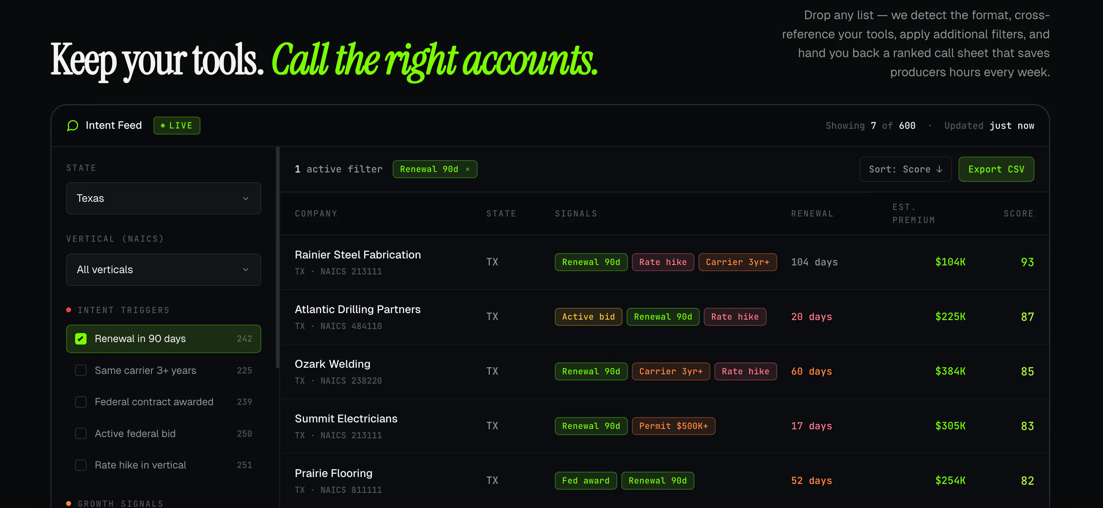This screenshot has height=508, width=1103.
Task: Click the 52 days renewal value
Action: [x=812, y=481]
